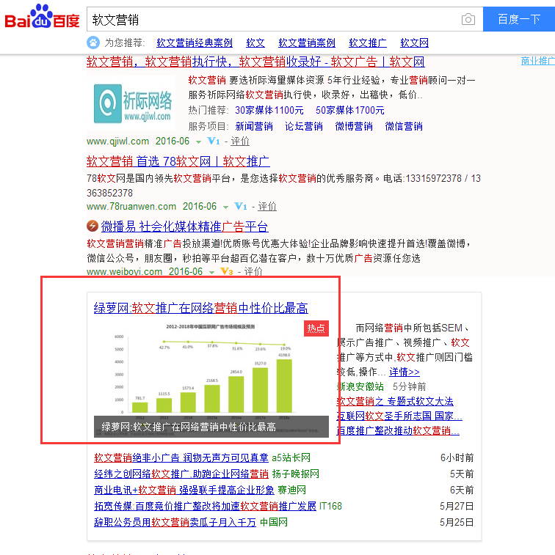Image resolution: width=555 pixels, height=555 pixels.
Task: Click the recommendation robot icon beside 为您推荐
Action: (93, 43)
